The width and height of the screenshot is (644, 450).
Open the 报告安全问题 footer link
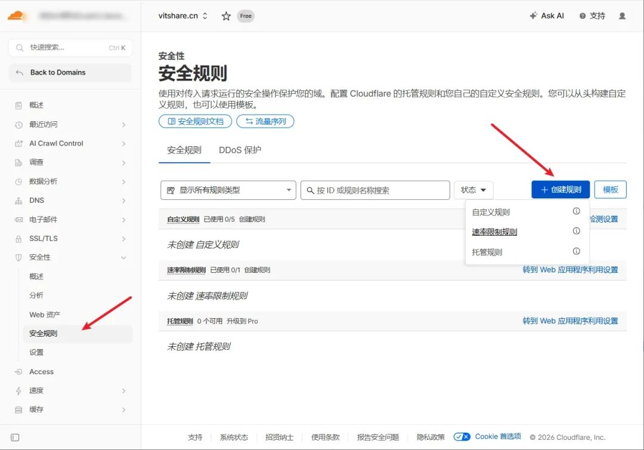point(378,437)
